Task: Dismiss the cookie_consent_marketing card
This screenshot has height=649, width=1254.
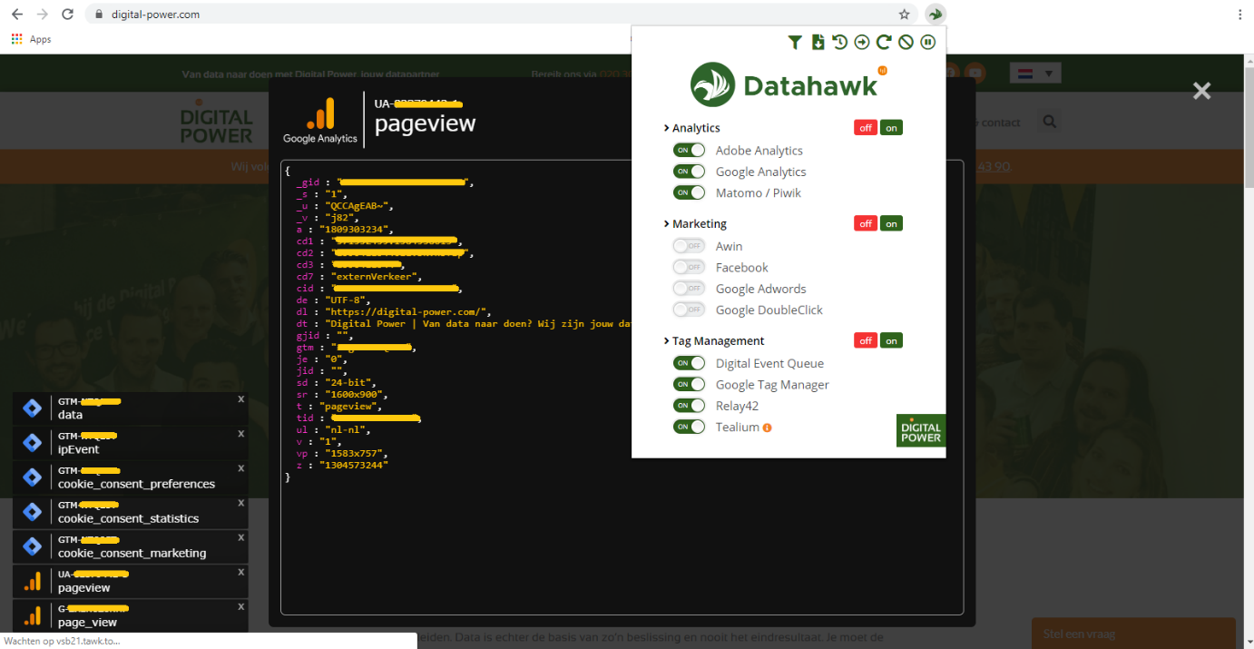Action: coord(240,537)
